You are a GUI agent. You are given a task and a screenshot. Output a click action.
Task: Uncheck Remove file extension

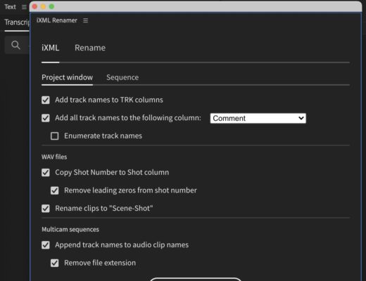pos(55,263)
